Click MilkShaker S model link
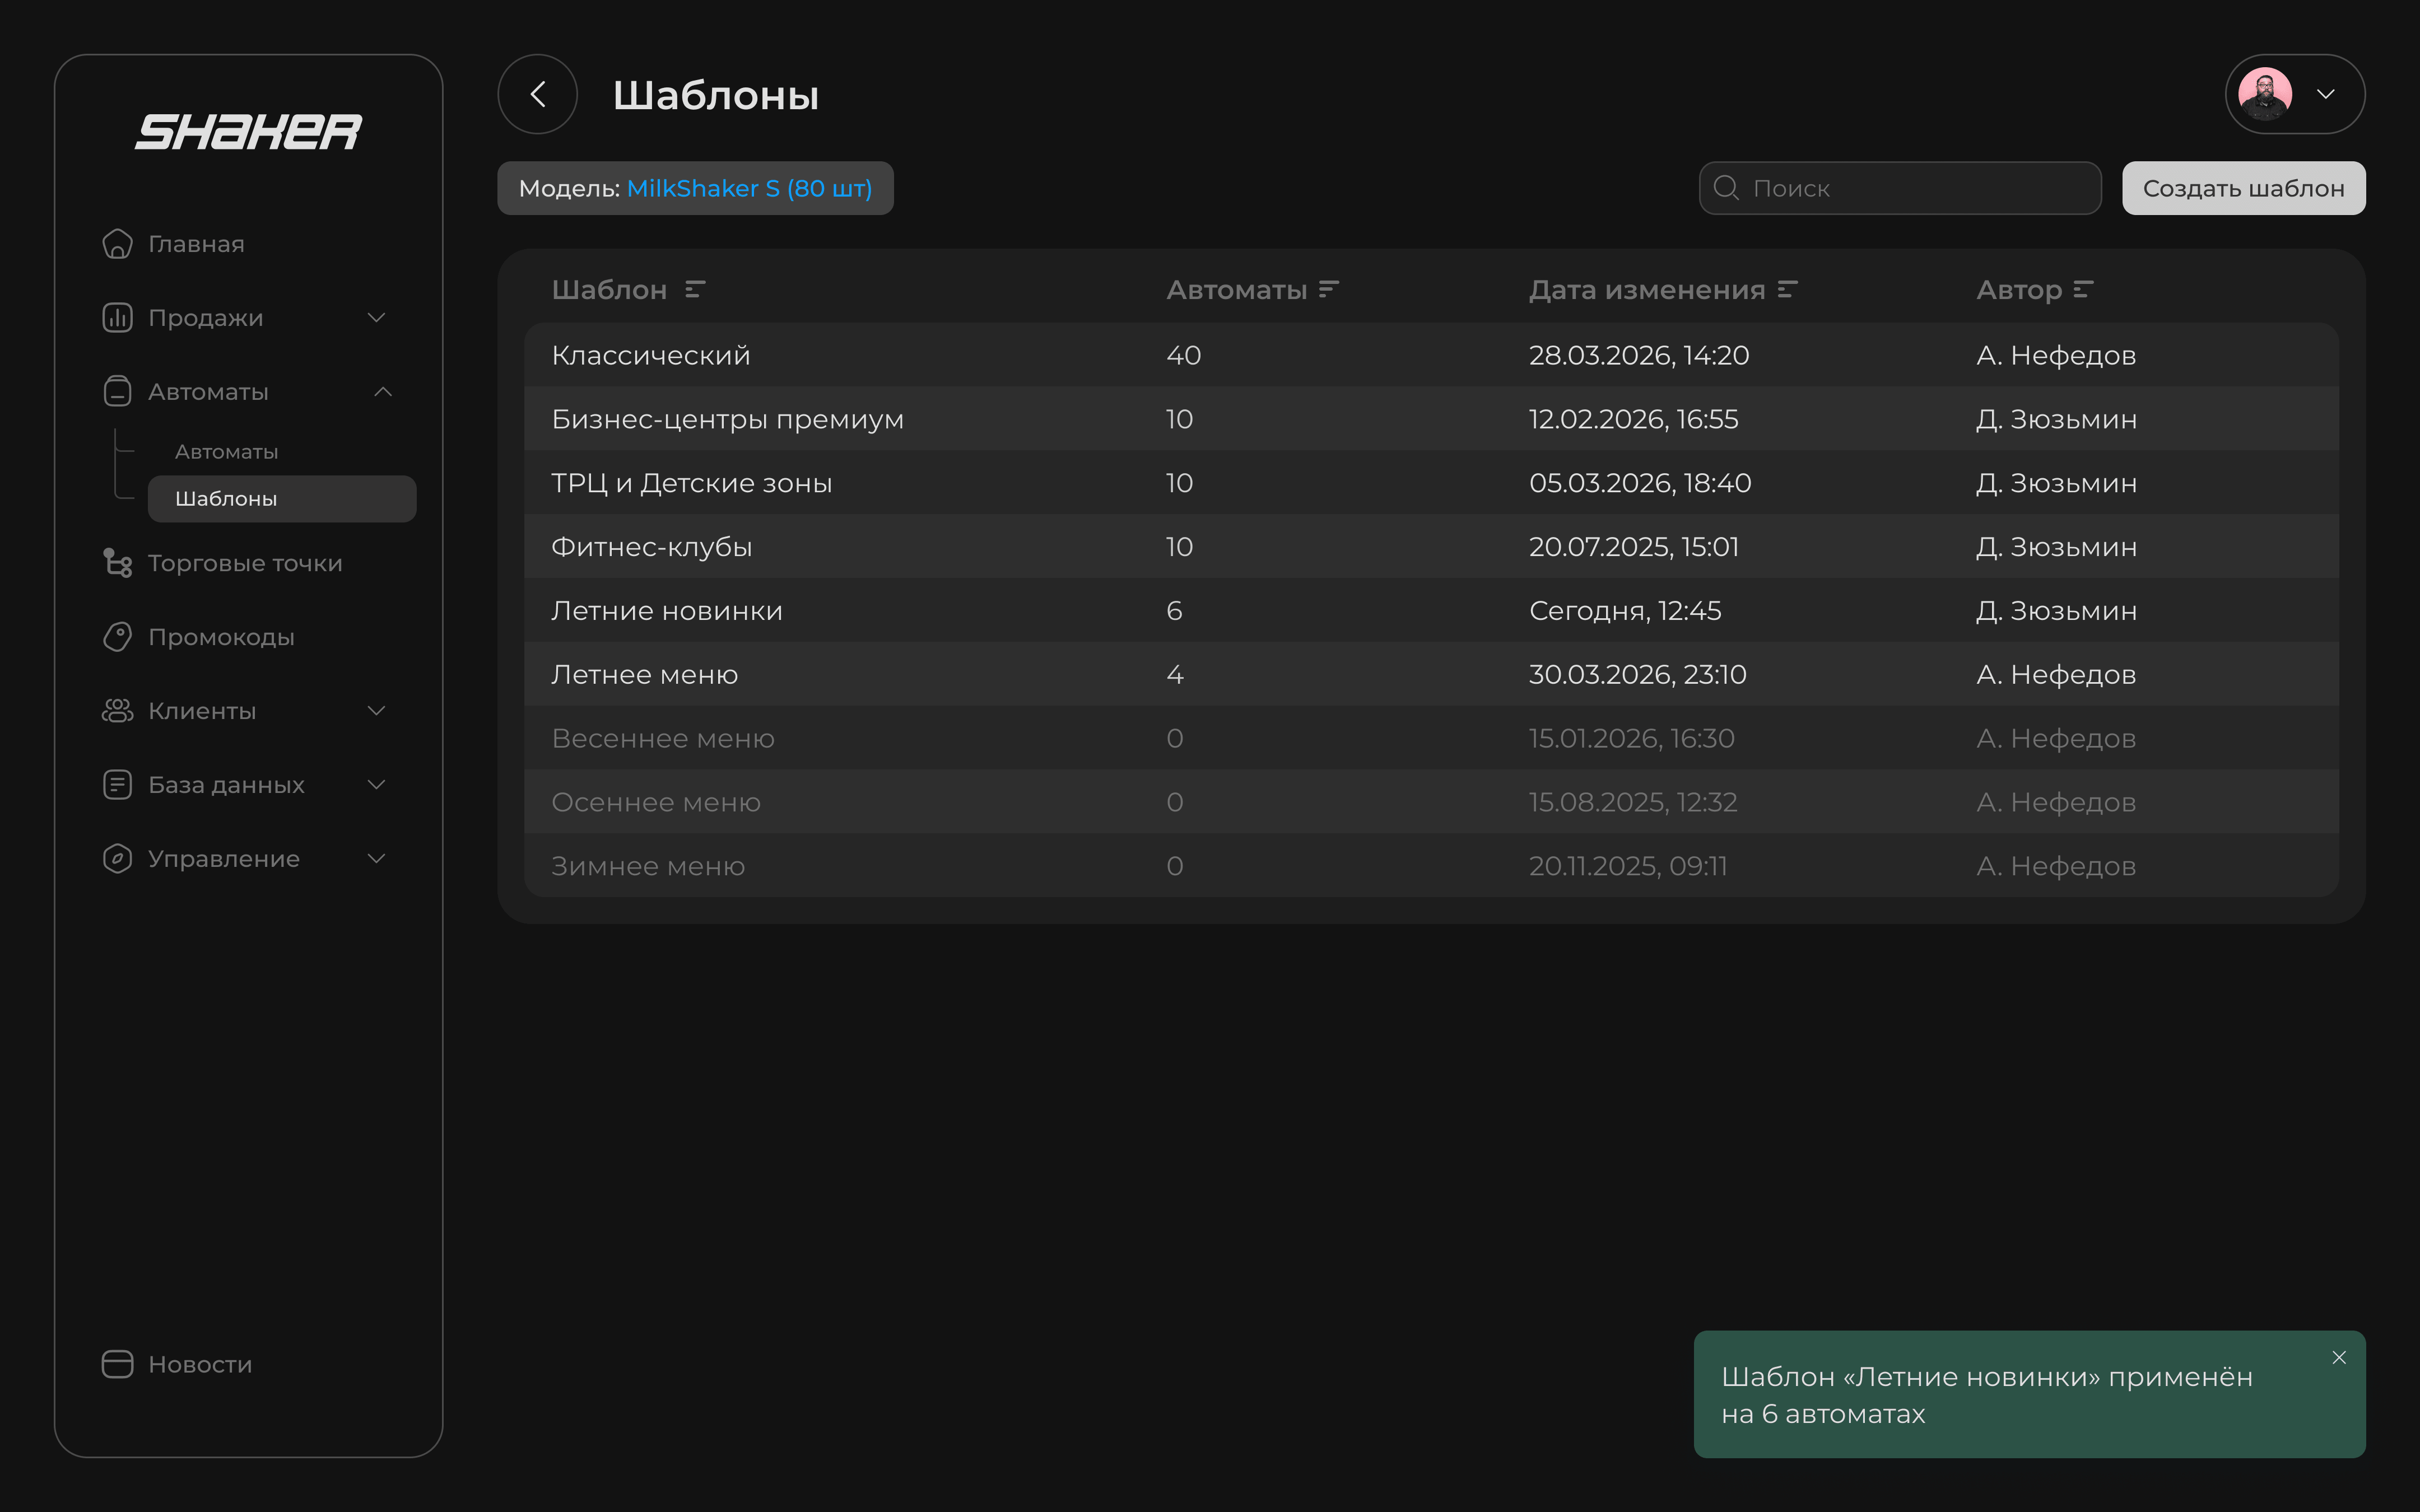2420x1512 pixels. [749, 188]
